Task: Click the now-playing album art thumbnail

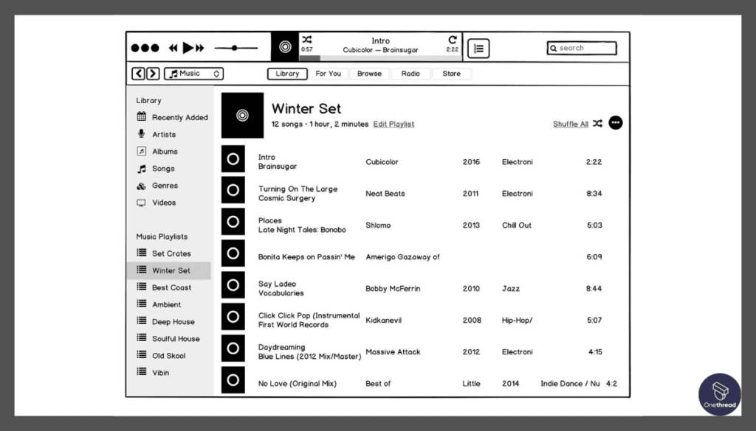Action: click(x=285, y=46)
